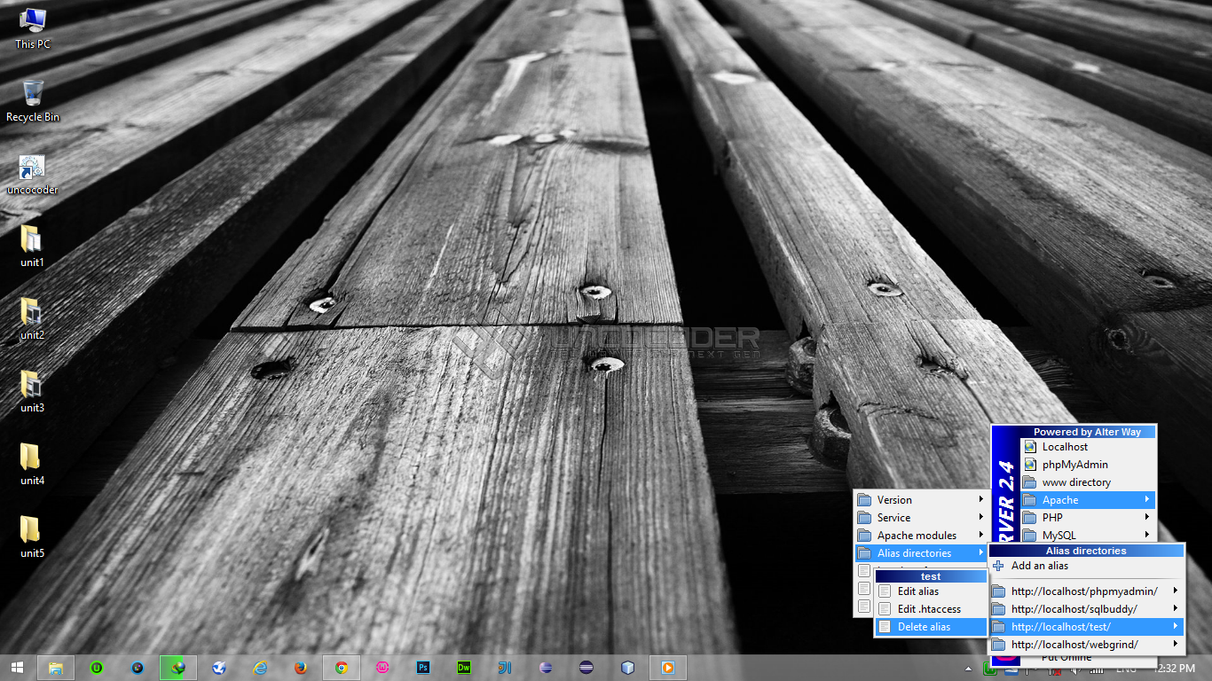Open Localhost from the WampServer menu
Viewport: 1212px width, 681px height.
(x=1088, y=447)
